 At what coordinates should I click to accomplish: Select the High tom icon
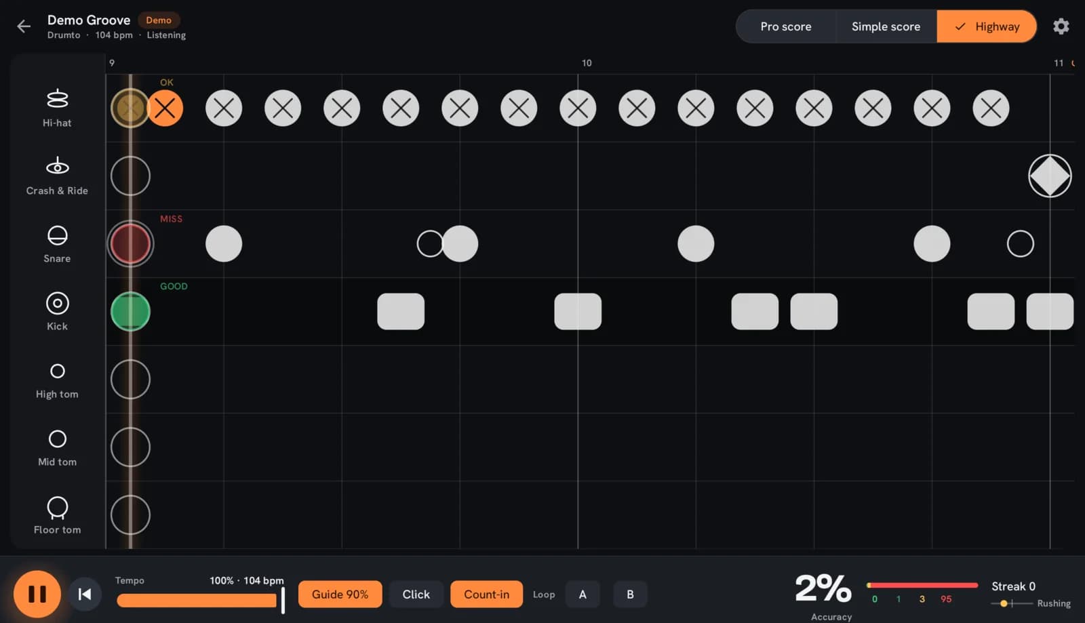click(58, 371)
